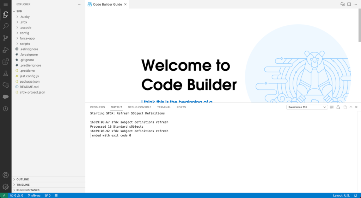This screenshot has width=361, height=198.
Task: Click 'Starting SFDX: Refresh SObject Definitions' output line
Action: coord(127,114)
